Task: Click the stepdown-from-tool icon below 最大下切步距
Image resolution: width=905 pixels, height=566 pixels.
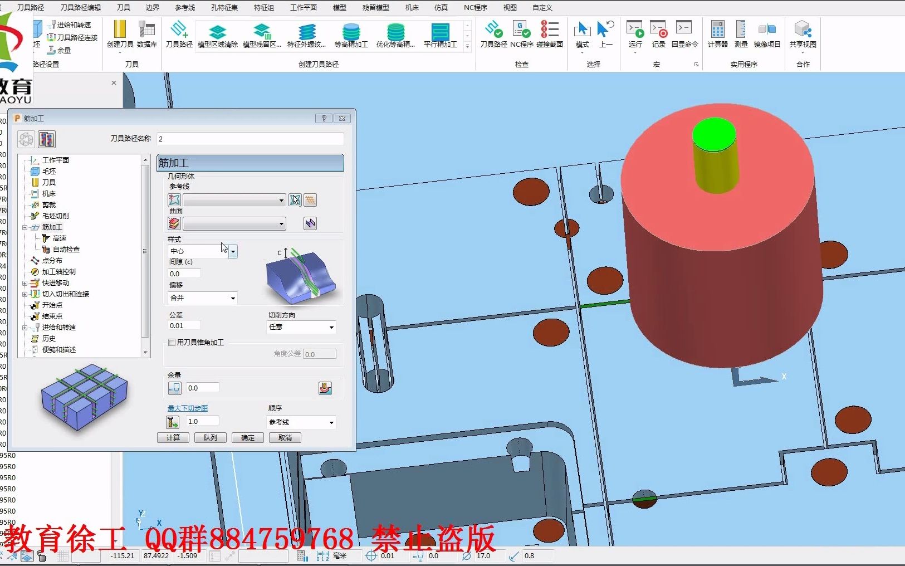Action: pyautogui.click(x=173, y=422)
